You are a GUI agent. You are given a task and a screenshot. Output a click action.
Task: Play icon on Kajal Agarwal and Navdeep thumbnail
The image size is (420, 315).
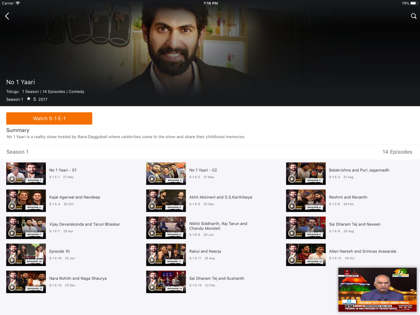pyautogui.click(x=12, y=206)
